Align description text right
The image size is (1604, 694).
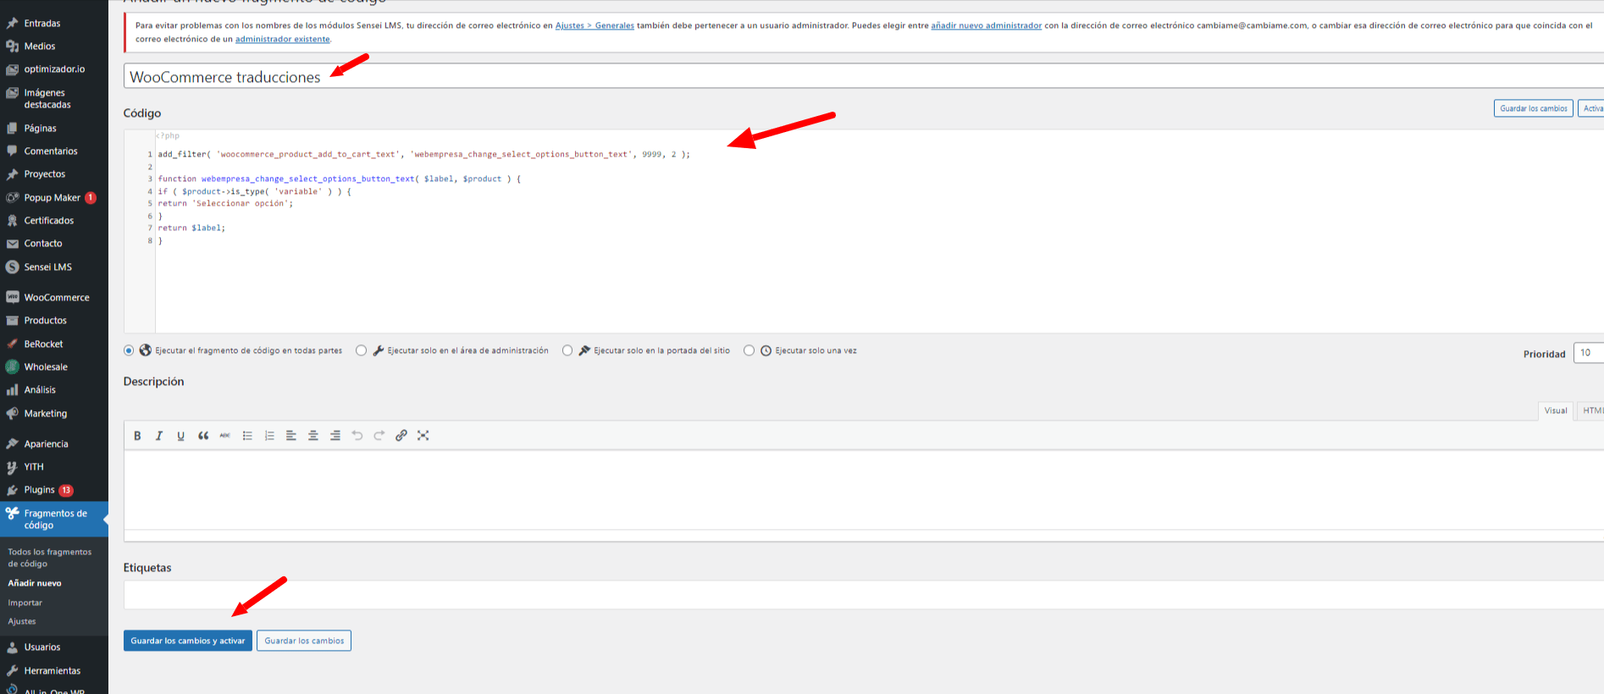[x=335, y=436]
